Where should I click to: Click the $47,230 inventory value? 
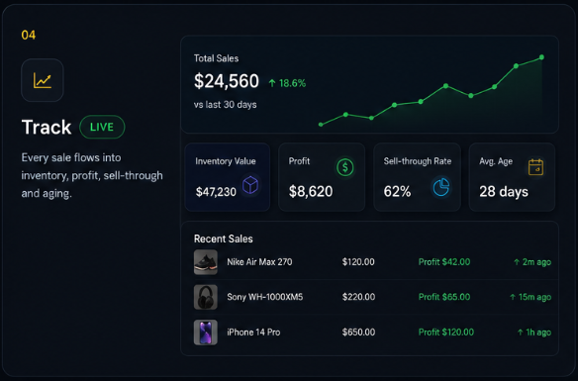point(216,192)
